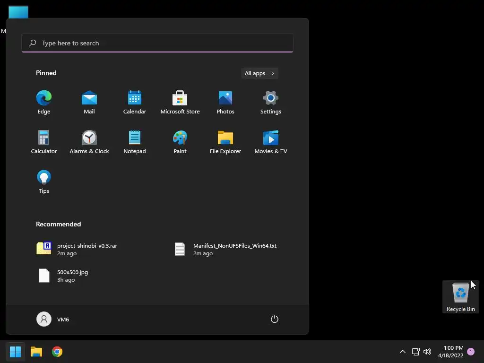The width and height of the screenshot is (484, 363).
Task: Open Movies & TV
Action: coord(271,142)
